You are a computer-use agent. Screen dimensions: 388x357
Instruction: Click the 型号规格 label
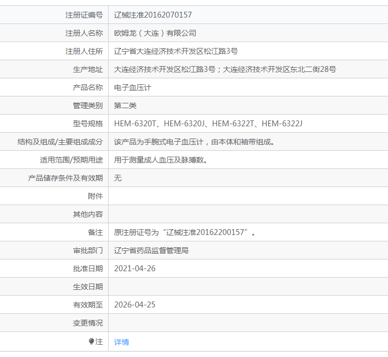pos(88,124)
